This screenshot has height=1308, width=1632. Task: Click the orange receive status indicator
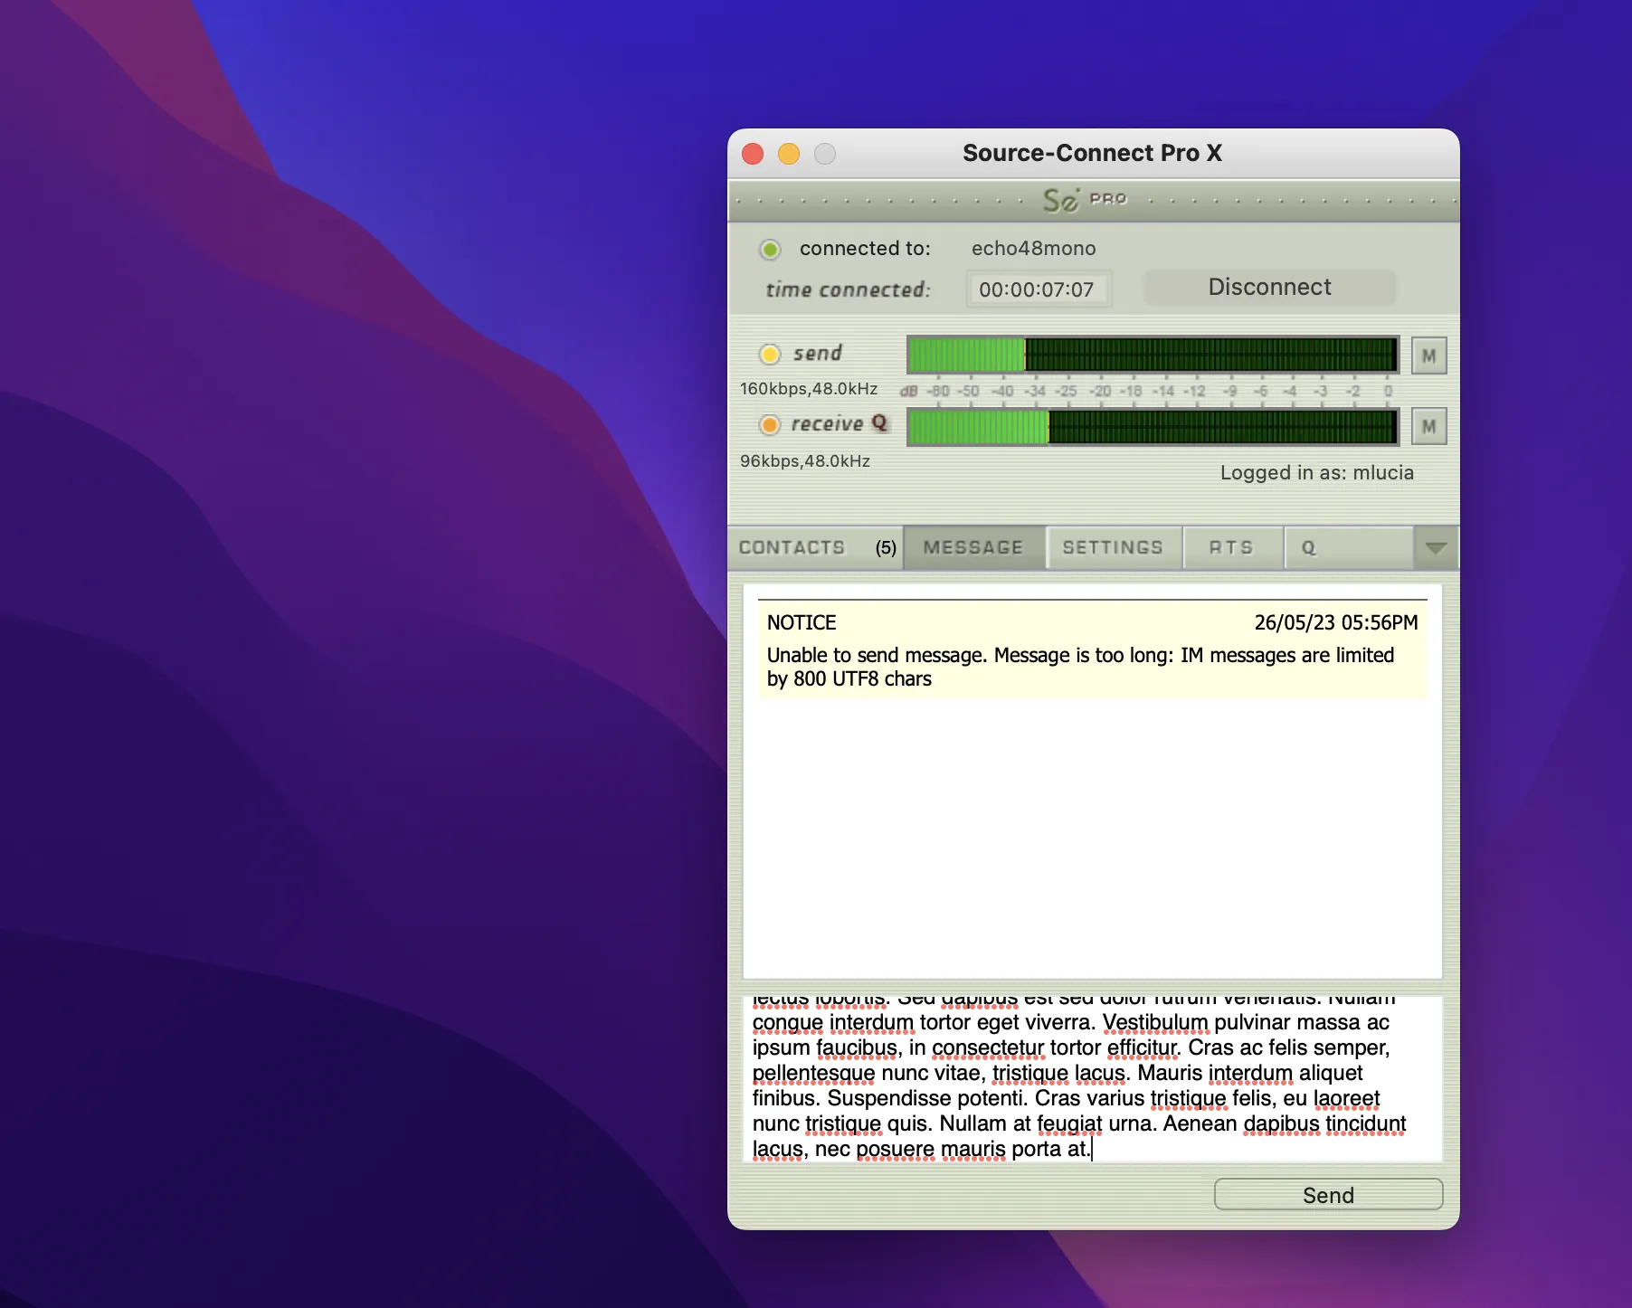[770, 424]
